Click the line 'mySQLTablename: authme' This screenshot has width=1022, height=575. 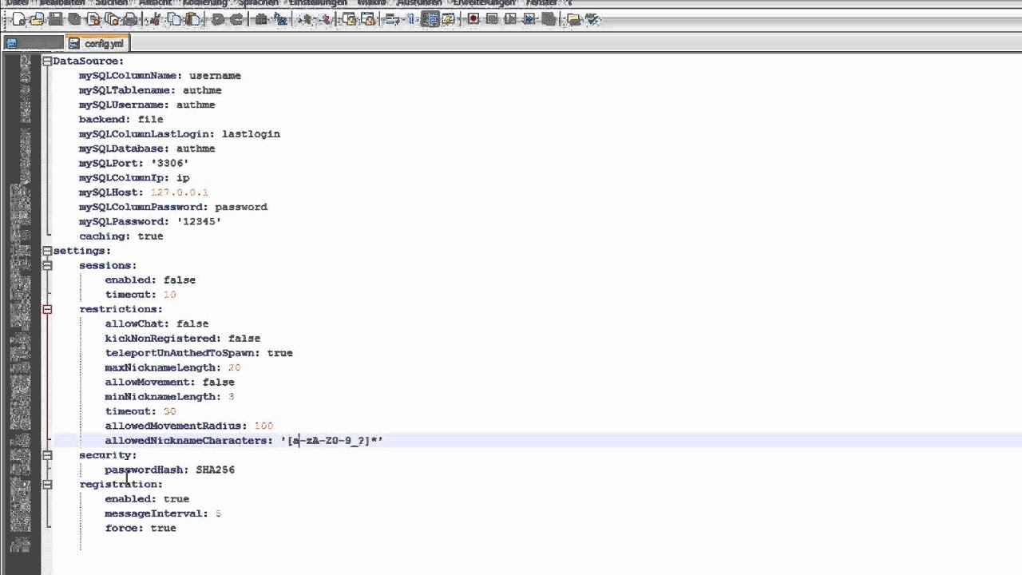150,90
